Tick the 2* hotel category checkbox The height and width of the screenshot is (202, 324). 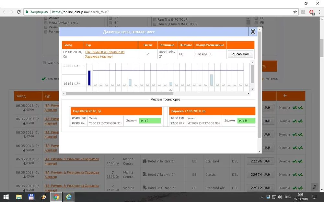point(110,18)
